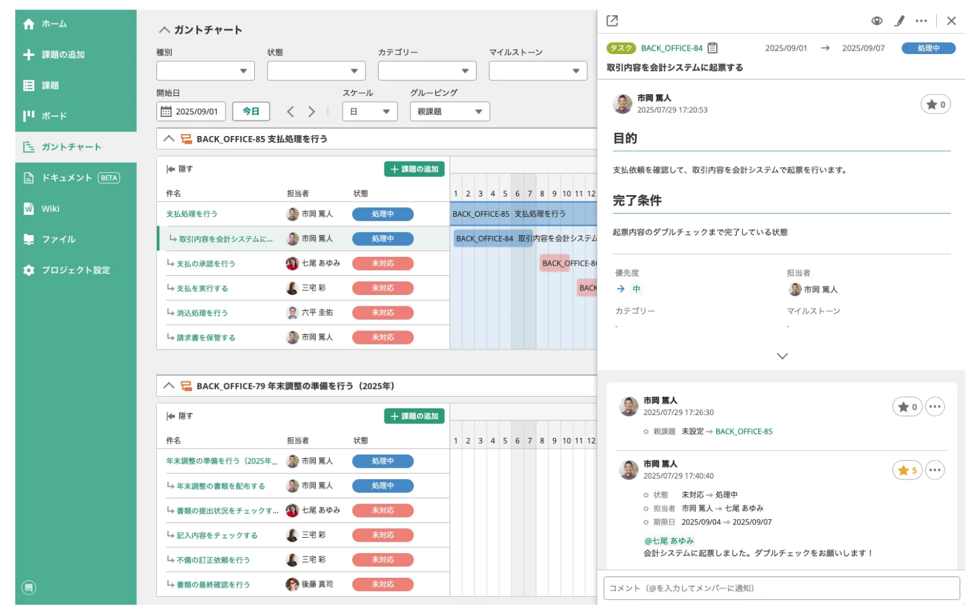Open BACK_OFFICE-85 link in comment history

[x=744, y=432]
